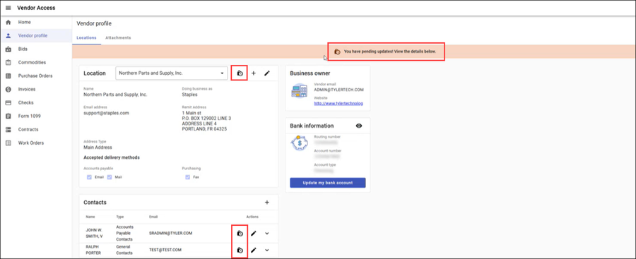Click General Contacts type cell
This screenshot has width=636, height=259.
point(125,250)
